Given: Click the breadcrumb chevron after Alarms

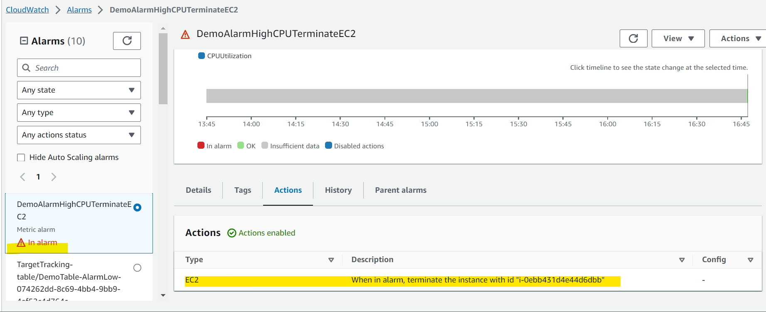Looking at the screenshot, I should pos(100,10).
